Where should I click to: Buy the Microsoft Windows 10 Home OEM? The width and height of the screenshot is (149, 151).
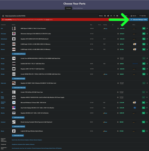tap(144, 103)
